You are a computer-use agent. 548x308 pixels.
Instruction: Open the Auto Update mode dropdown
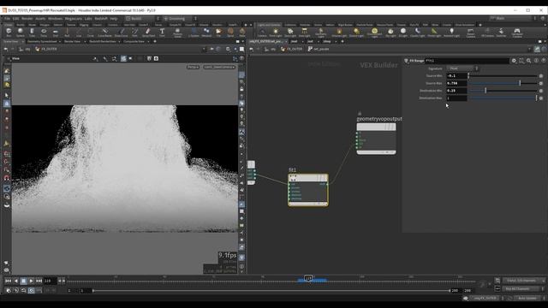pos(529,299)
